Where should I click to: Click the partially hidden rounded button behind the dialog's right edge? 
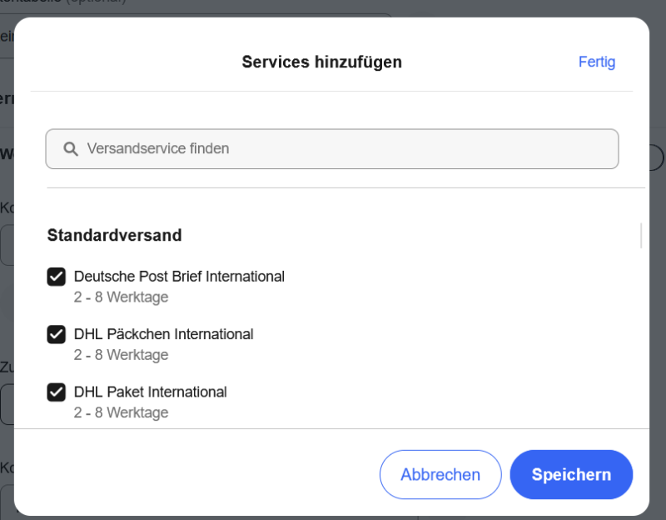(657, 157)
